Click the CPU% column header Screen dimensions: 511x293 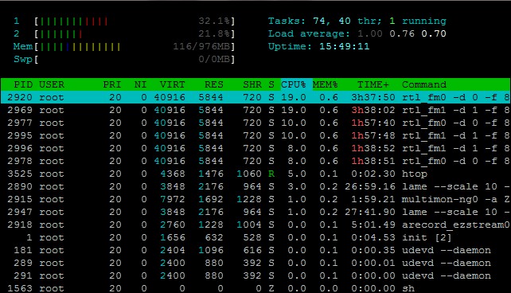click(x=293, y=84)
